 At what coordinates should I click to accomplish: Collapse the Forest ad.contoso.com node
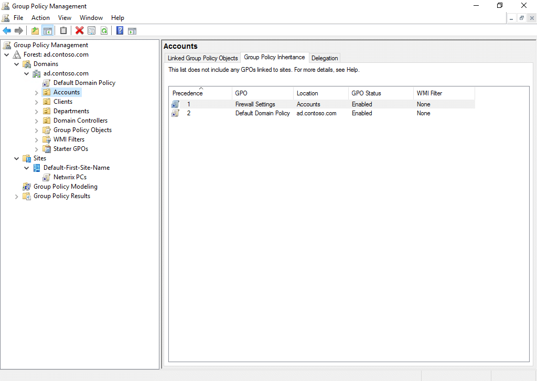6,55
